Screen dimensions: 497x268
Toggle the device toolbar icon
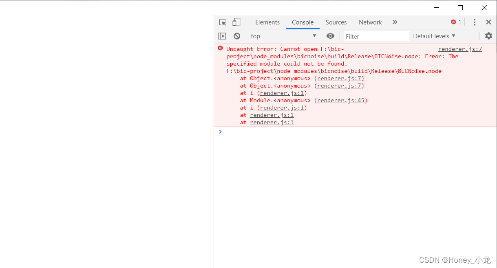(236, 22)
